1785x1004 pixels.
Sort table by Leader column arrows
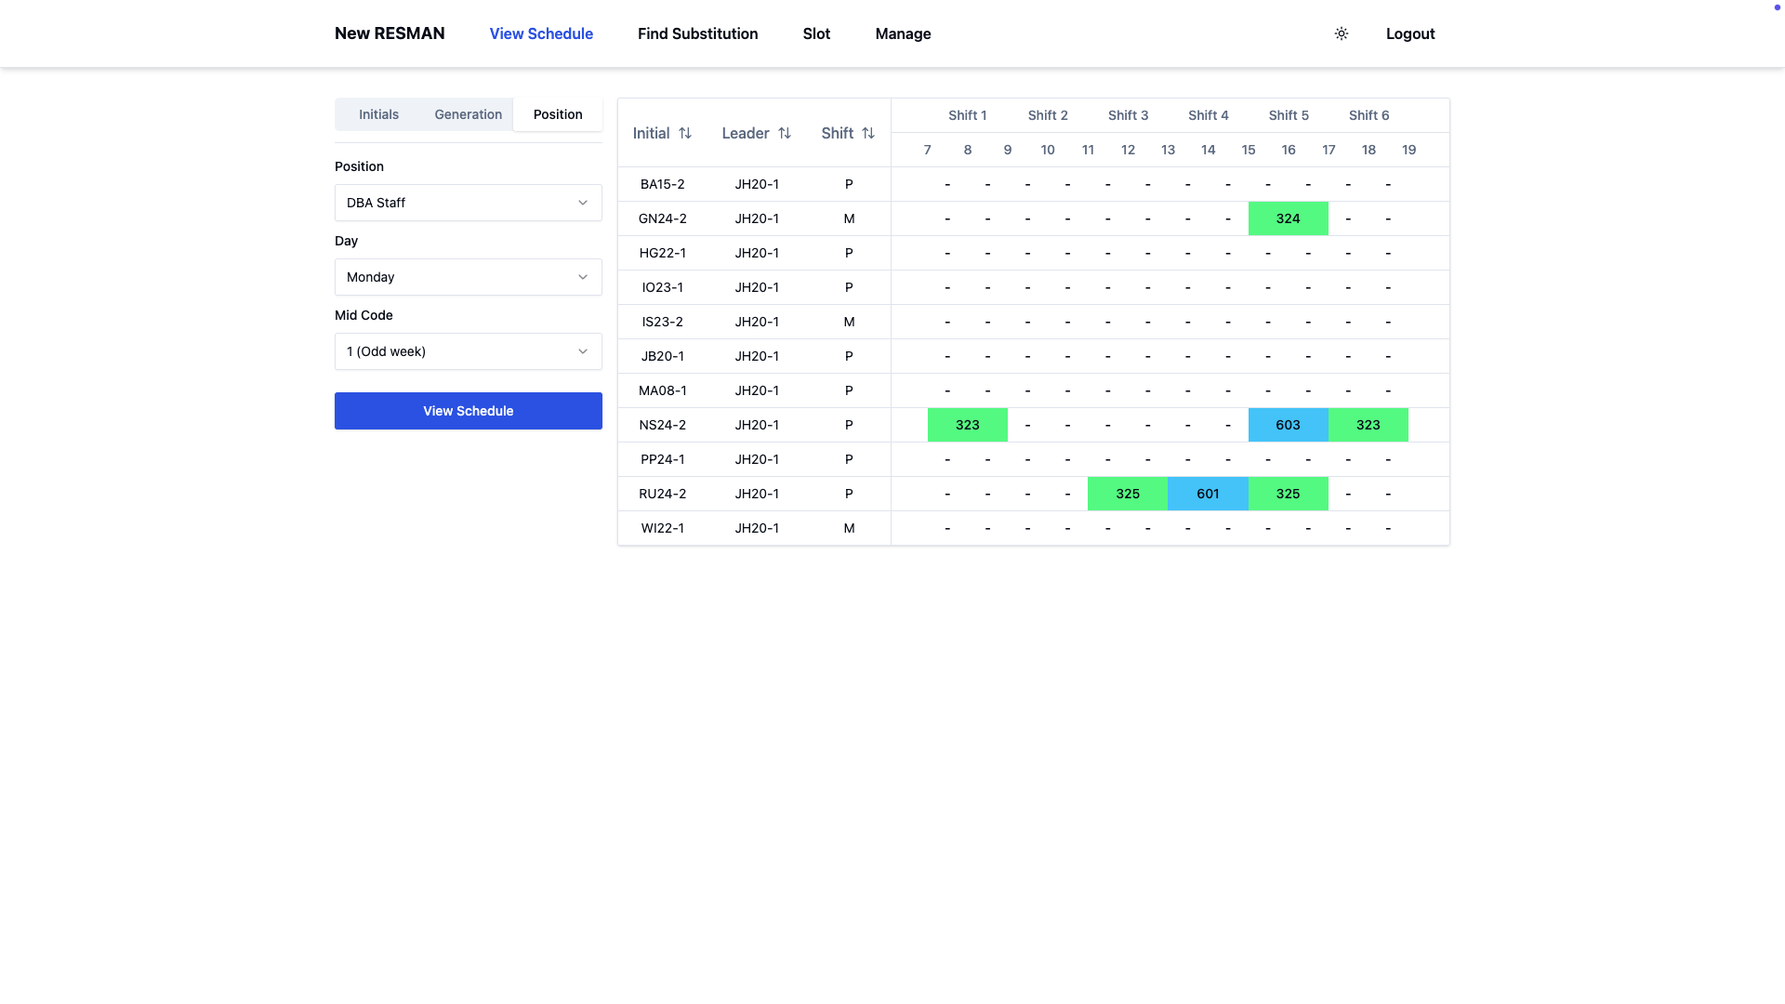tap(785, 133)
